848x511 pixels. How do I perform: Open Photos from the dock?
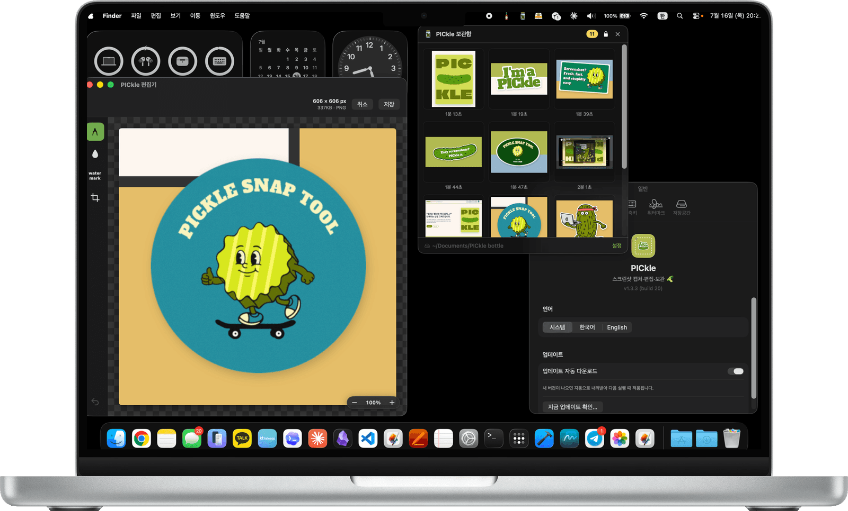620,439
